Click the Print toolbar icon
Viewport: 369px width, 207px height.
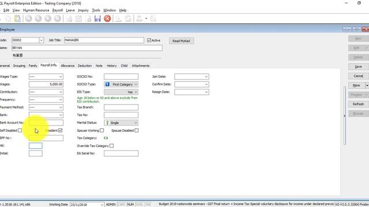pyautogui.click(x=140, y=19)
